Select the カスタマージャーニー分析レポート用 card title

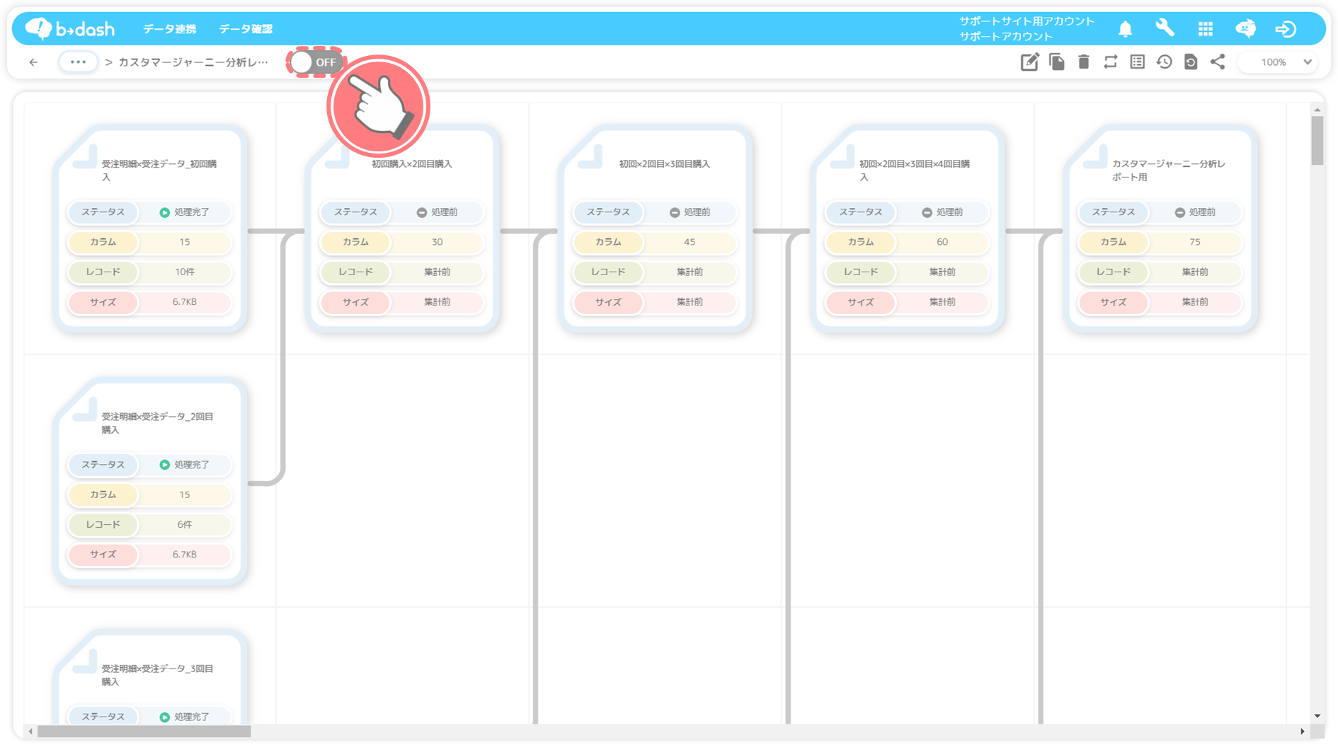pyautogui.click(x=1168, y=170)
